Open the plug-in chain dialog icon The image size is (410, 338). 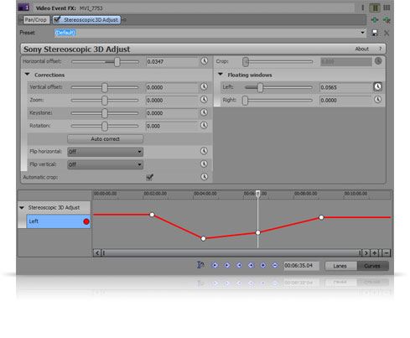click(375, 20)
